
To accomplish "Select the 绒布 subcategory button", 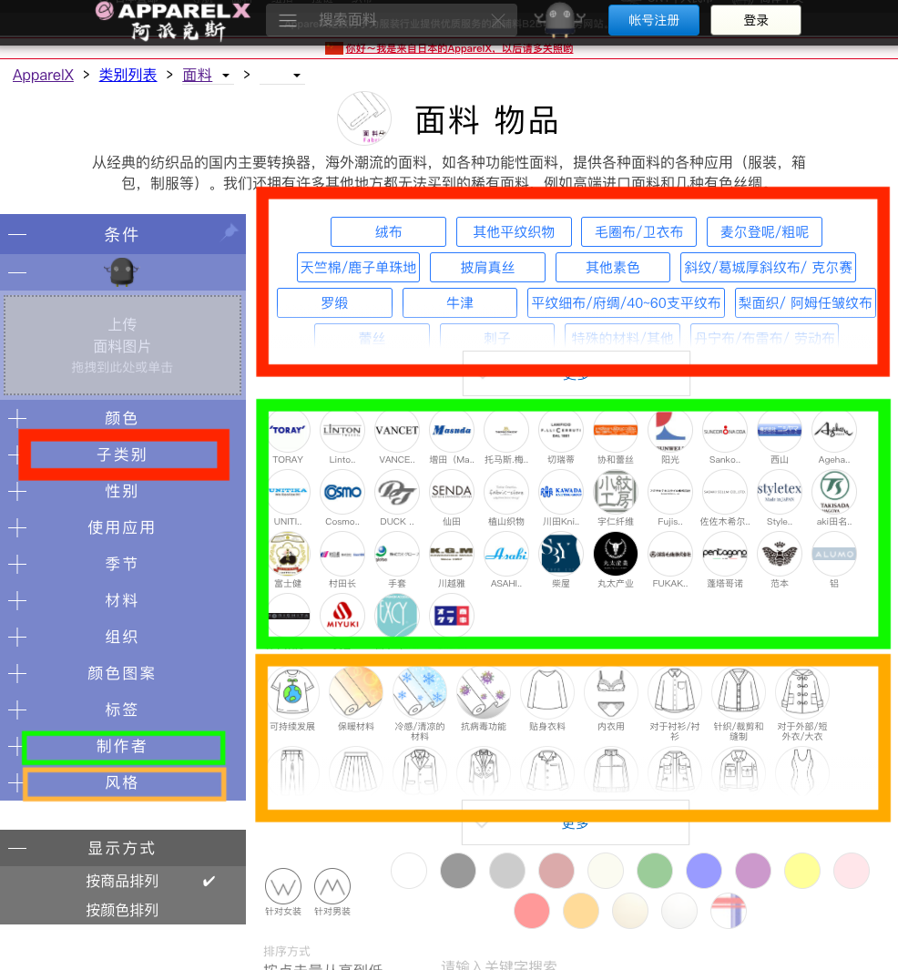I will pyautogui.click(x=388, y=232).
